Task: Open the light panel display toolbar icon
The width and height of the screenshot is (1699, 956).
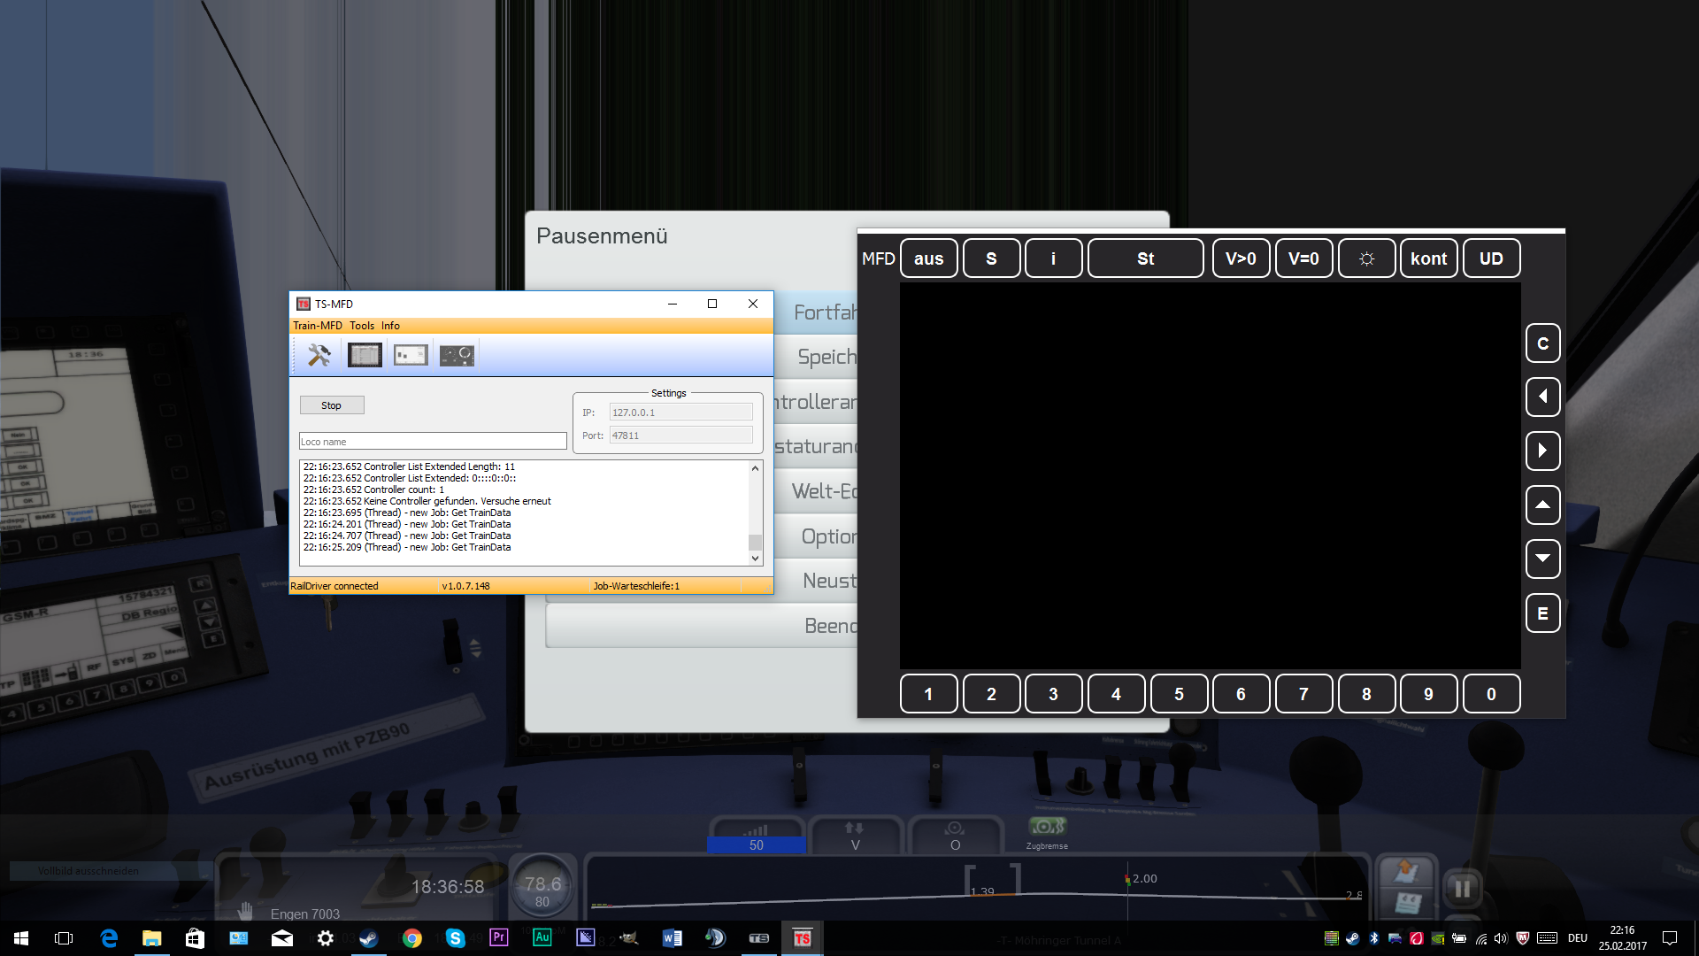Action: (411, 355)
